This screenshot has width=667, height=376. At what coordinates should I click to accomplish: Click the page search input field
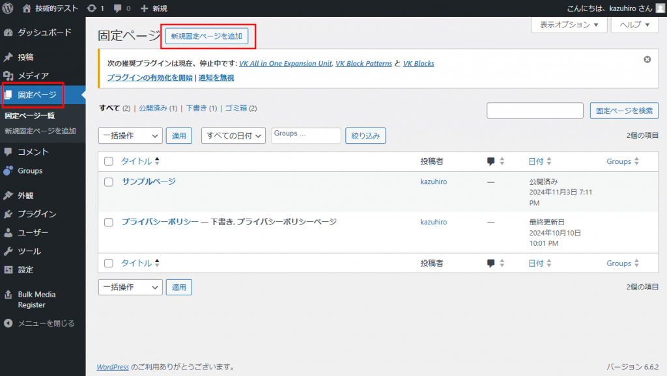coord(534,111)
